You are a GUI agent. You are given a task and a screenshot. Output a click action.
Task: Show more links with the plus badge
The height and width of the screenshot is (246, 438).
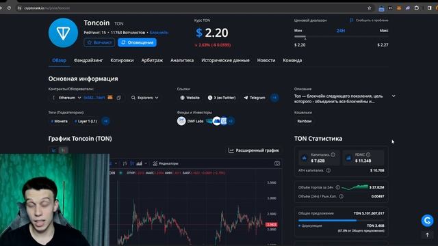pyautogui.click(x=274, y=98)
